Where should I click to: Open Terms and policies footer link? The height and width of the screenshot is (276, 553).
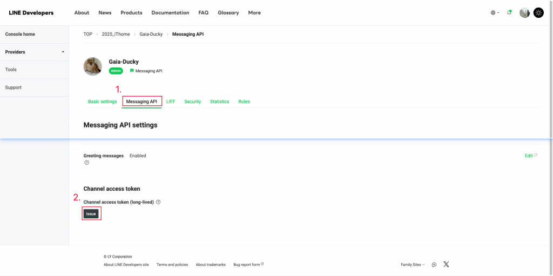point(172,265)
